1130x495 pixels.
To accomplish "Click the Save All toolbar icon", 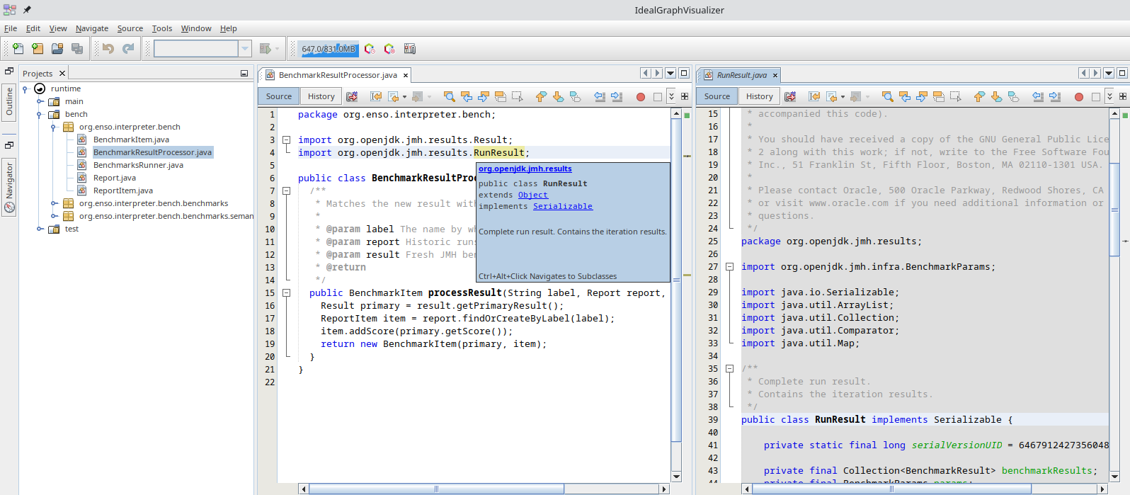I will click(77, 48).
